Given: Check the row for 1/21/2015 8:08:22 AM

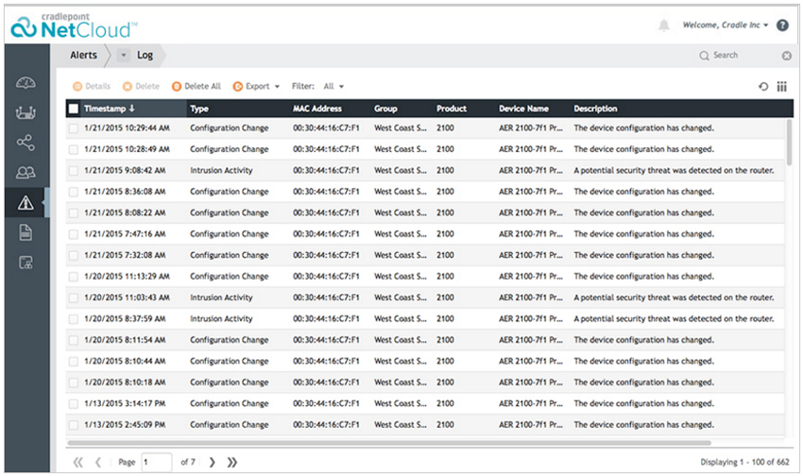Looking at the screenshot, I should pos(74,212).
